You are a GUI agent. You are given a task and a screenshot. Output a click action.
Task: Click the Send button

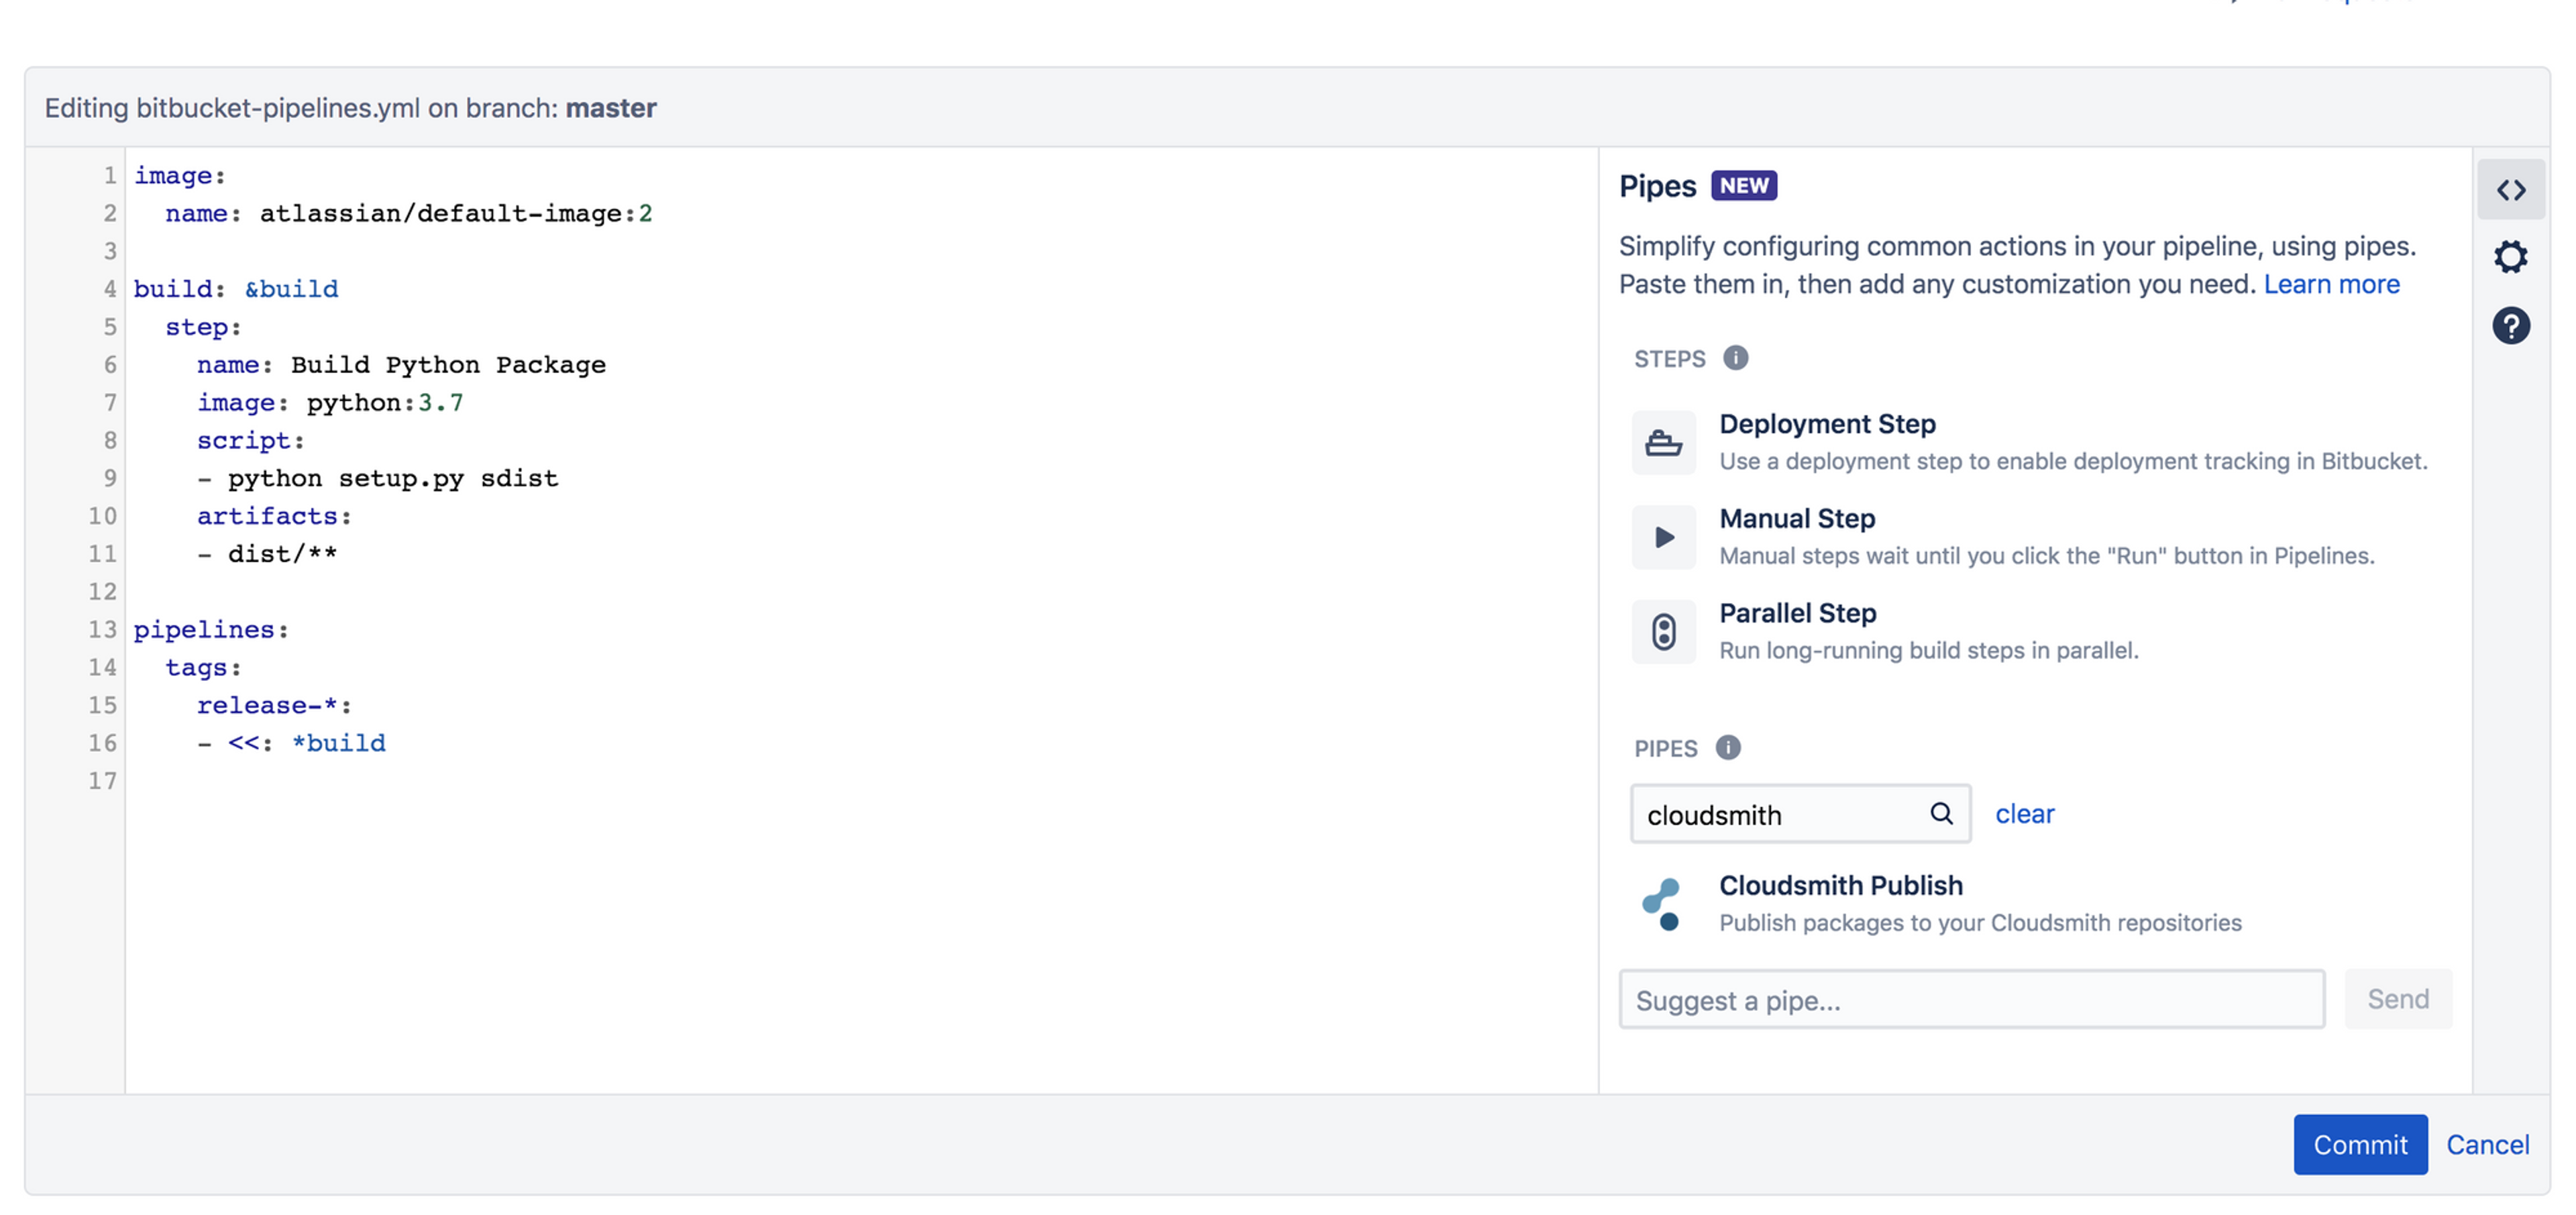[x=2397, y=998]
